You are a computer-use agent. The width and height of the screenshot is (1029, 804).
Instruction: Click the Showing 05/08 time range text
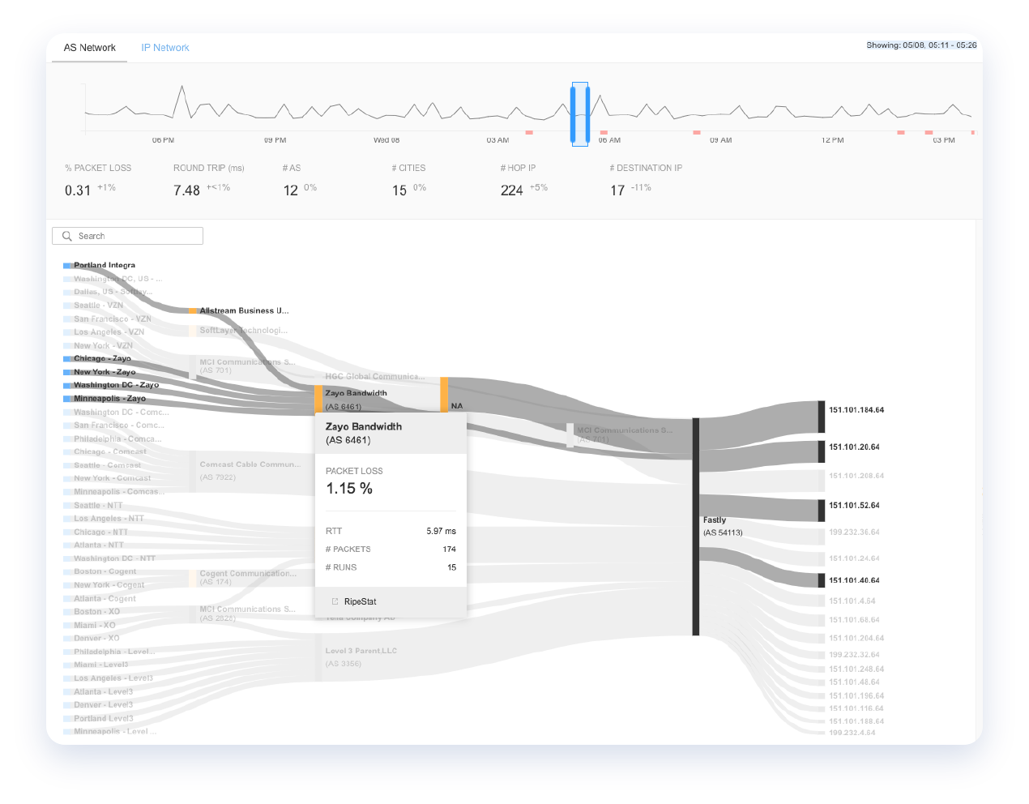pos(921,45)
